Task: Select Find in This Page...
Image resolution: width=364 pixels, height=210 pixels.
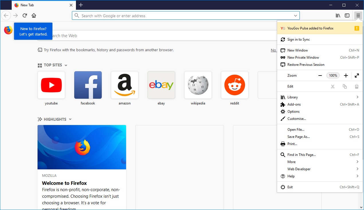Action: 320,155
